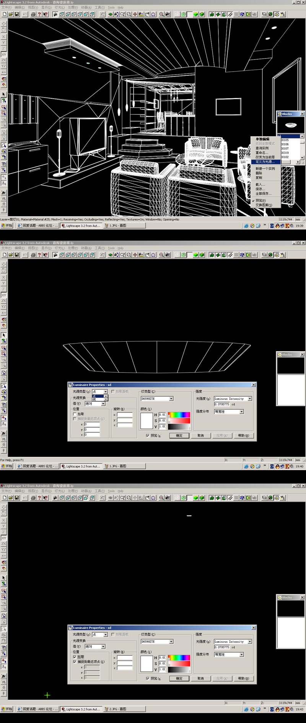Image resolution: width=306 pixels, height=723 pixels.
Task: Click X axis constraint icon, room-scene window
Action: tap(4, 37)
